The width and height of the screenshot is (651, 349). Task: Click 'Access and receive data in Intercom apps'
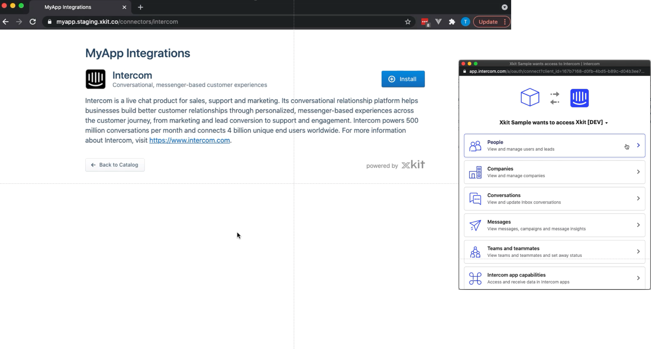(528, 282)
